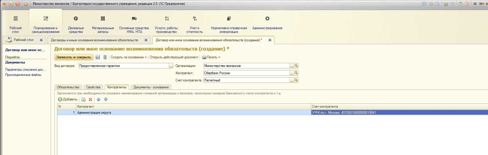Select the УФК по г. Москве account cell
The width and height of the screenshot is (488, 155).
(399, 113)
